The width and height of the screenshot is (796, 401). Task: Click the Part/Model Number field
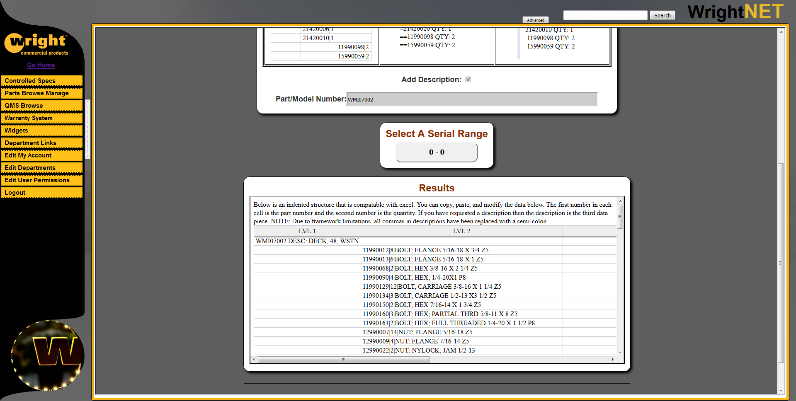(x=472, y=99)
